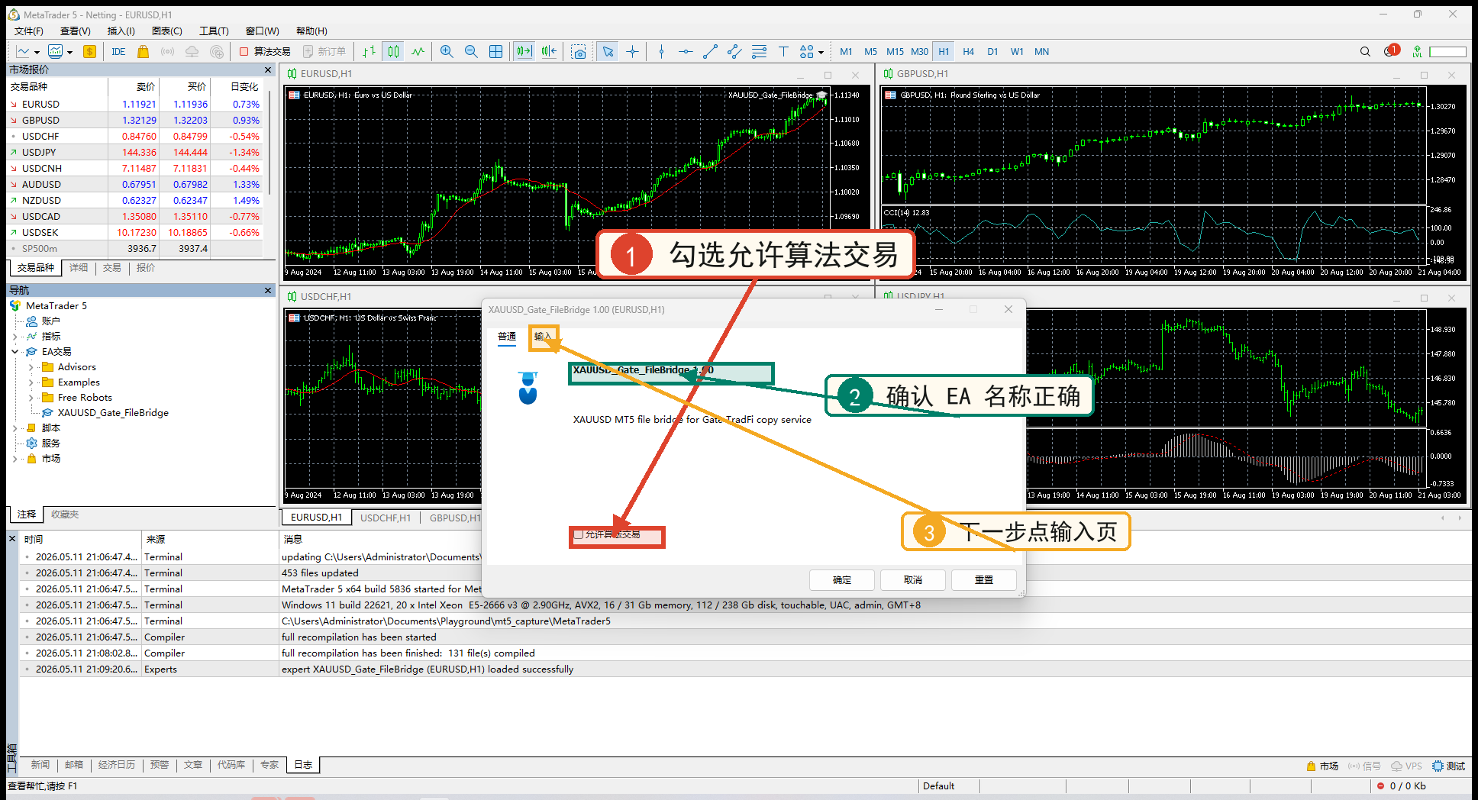This screenshot has height=800, width=1478.
Task: Open the Insert (插入) menu
Action: click(x=121, y=31)
